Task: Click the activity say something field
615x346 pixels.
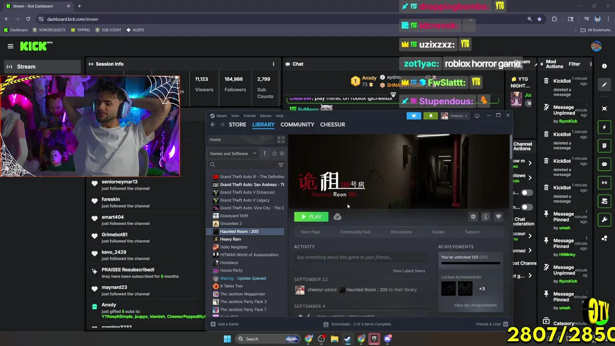Action: click(x=361, y=258)
